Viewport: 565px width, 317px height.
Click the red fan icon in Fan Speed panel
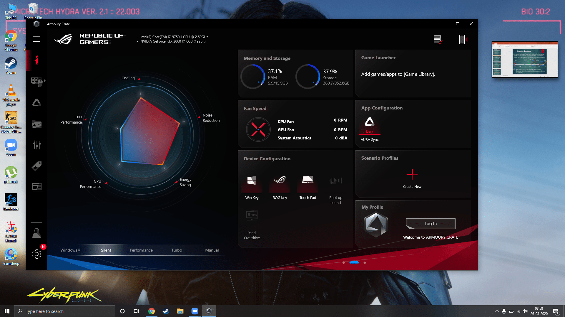coord(258,129)
